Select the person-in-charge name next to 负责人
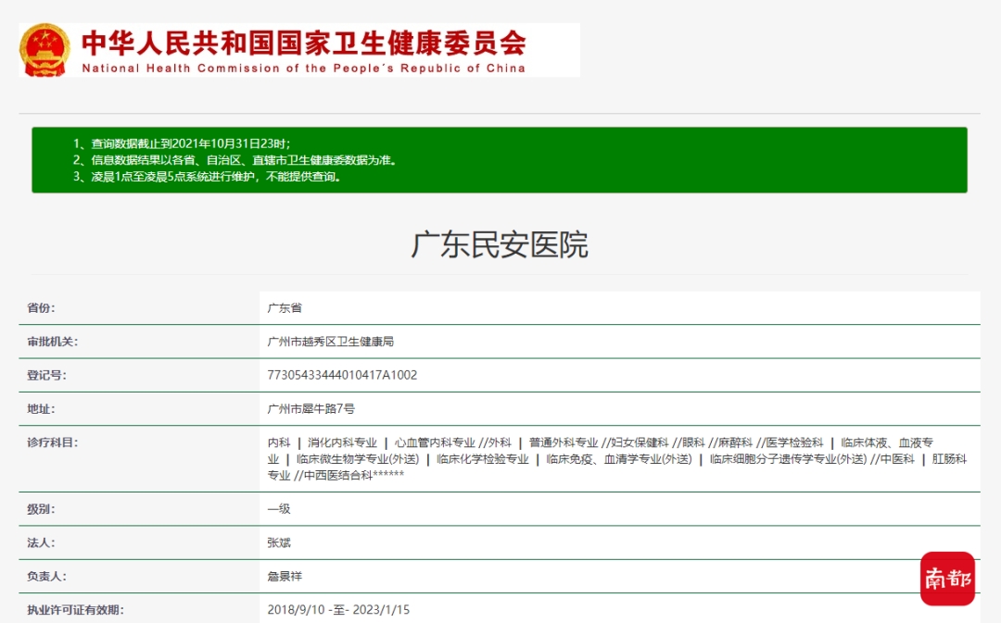The width and height of the screenshot is (1001, 623). coord(285,577)
